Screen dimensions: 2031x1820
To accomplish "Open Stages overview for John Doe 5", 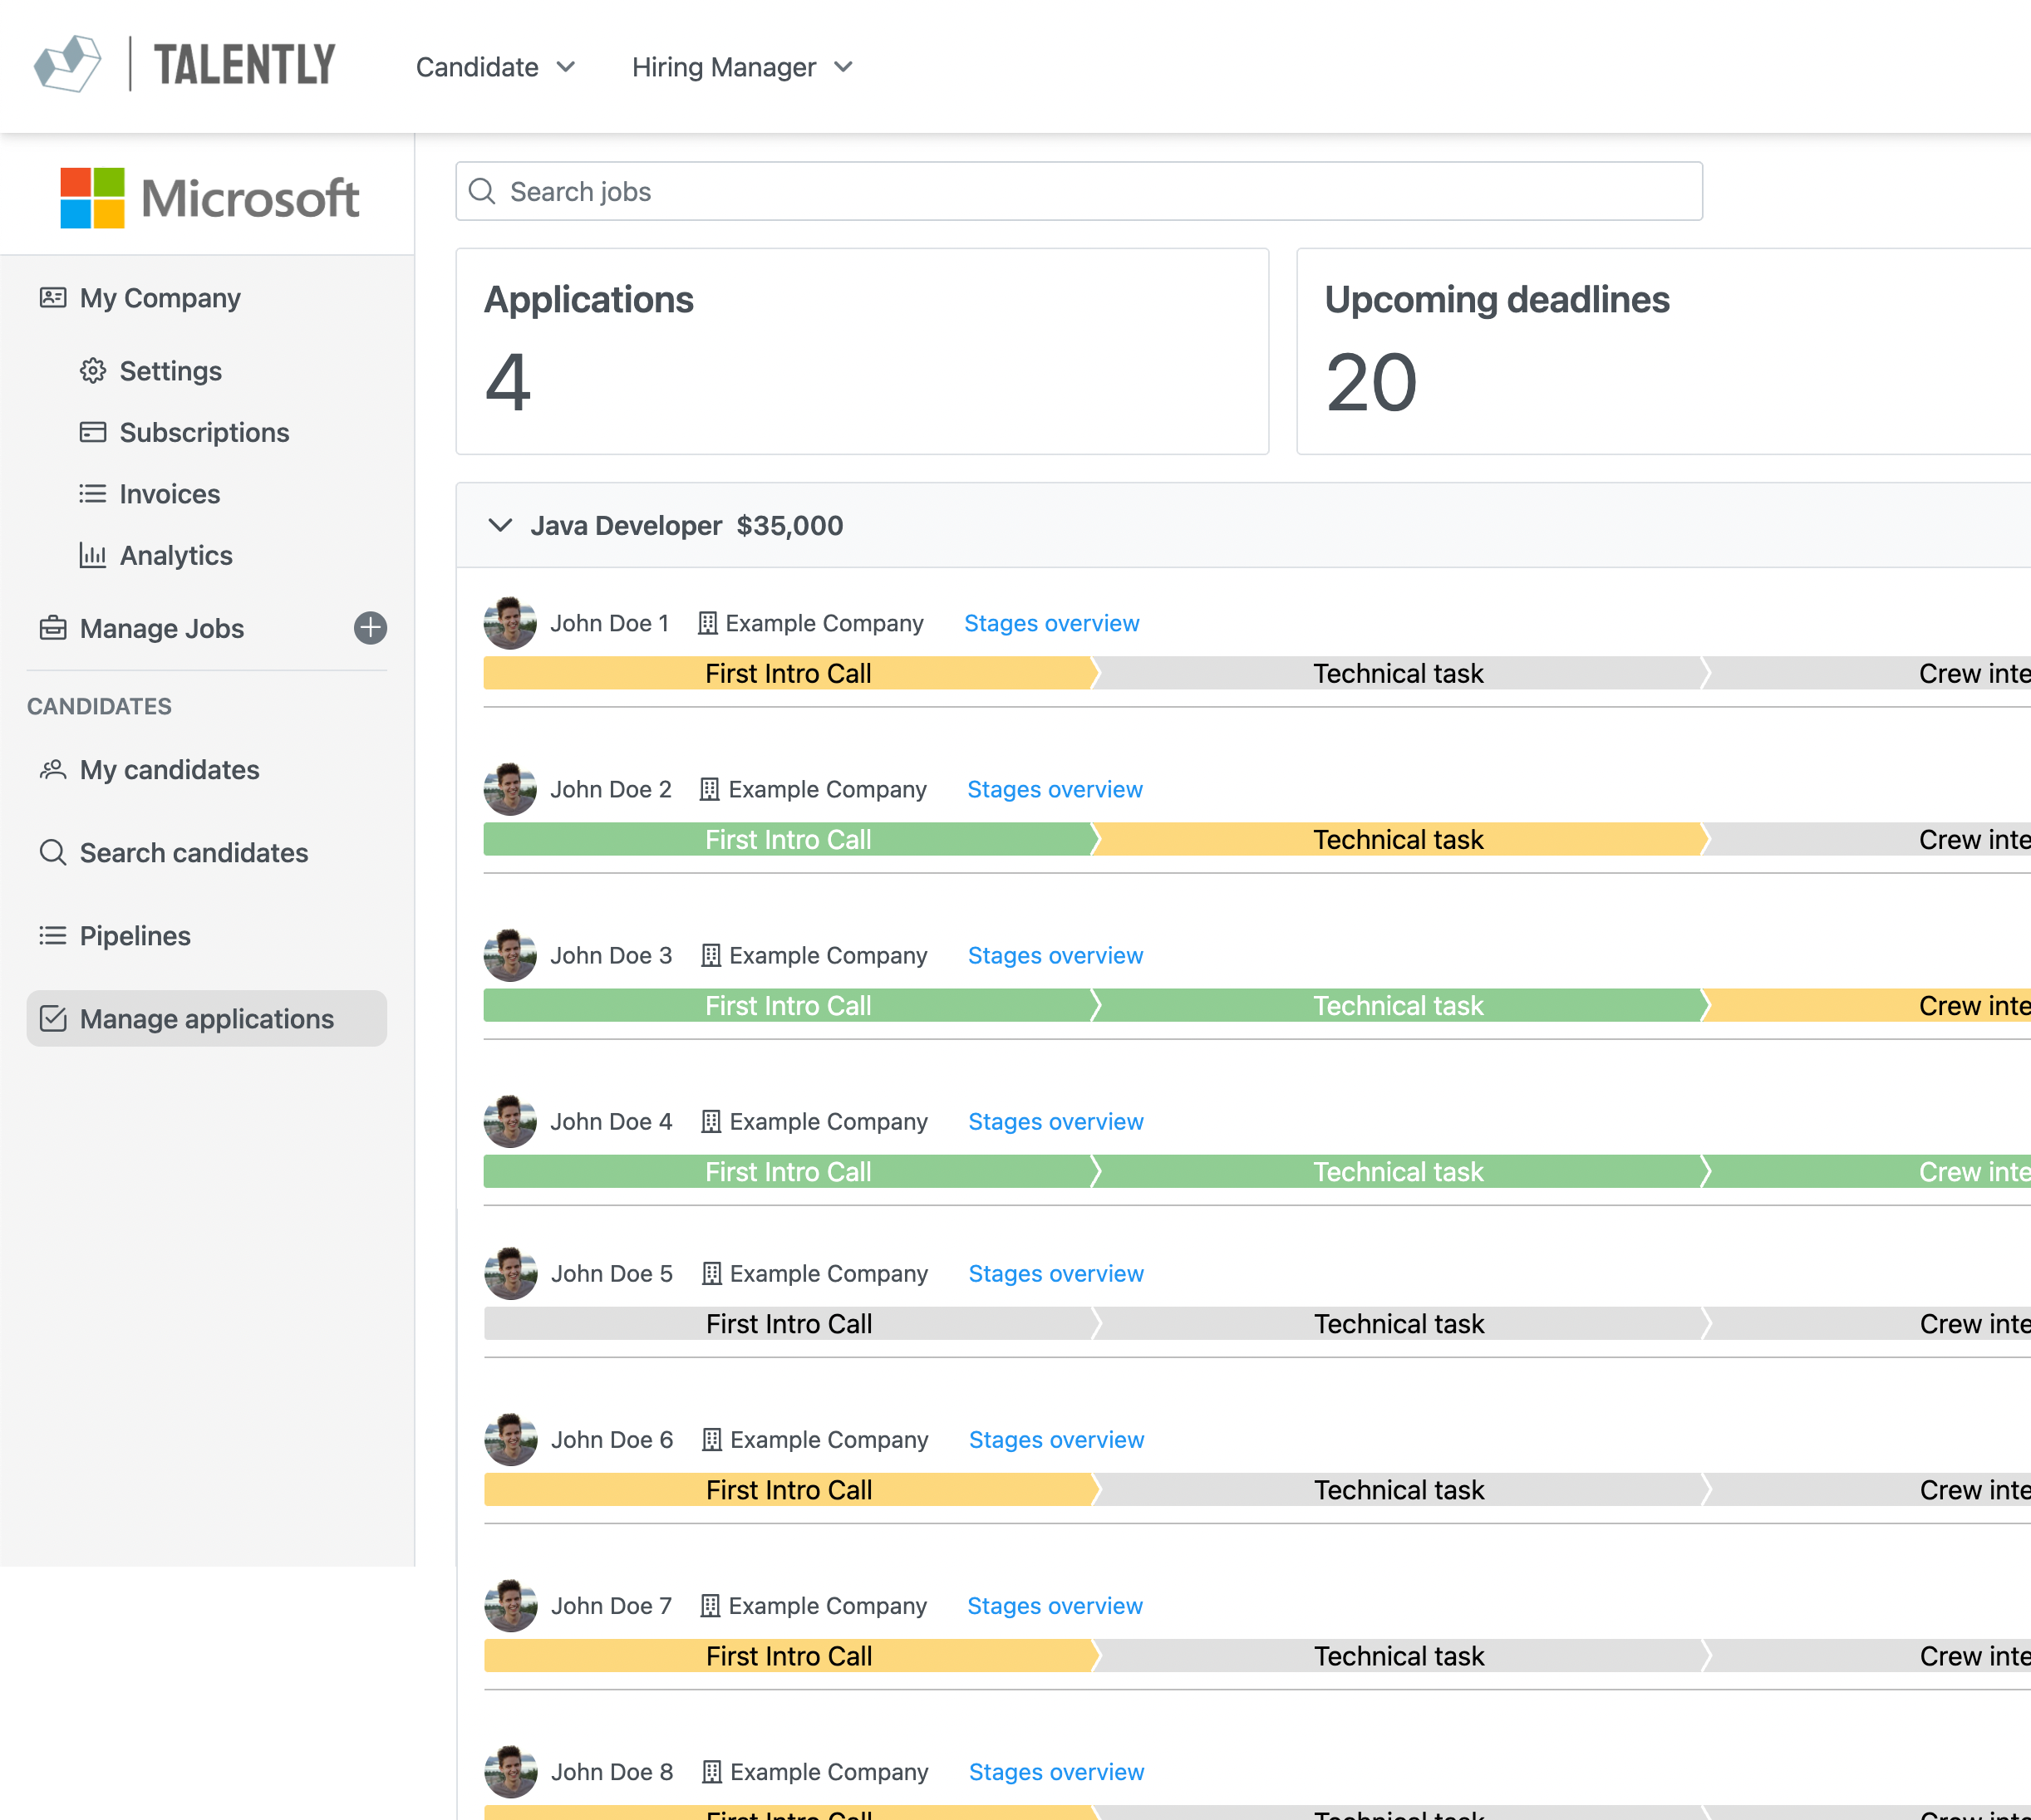I will click(1055, 1273).
